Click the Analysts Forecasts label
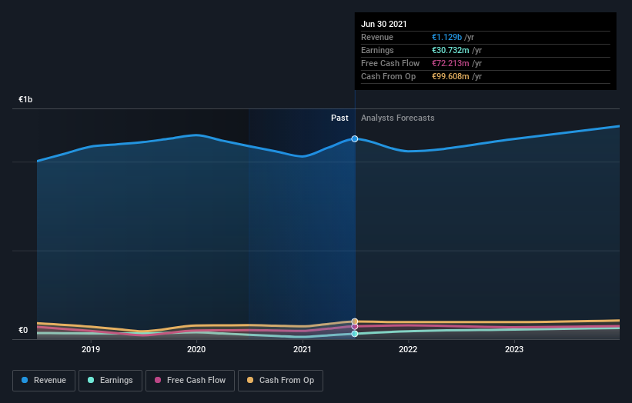The image size is (632, 403). coord(398,118)
